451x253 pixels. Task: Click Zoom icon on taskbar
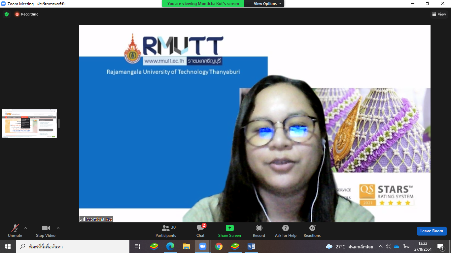(x=202, y=246)
